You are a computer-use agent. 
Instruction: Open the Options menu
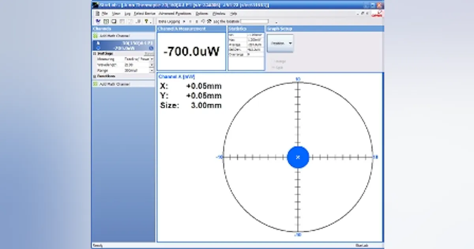pos(201,13)
